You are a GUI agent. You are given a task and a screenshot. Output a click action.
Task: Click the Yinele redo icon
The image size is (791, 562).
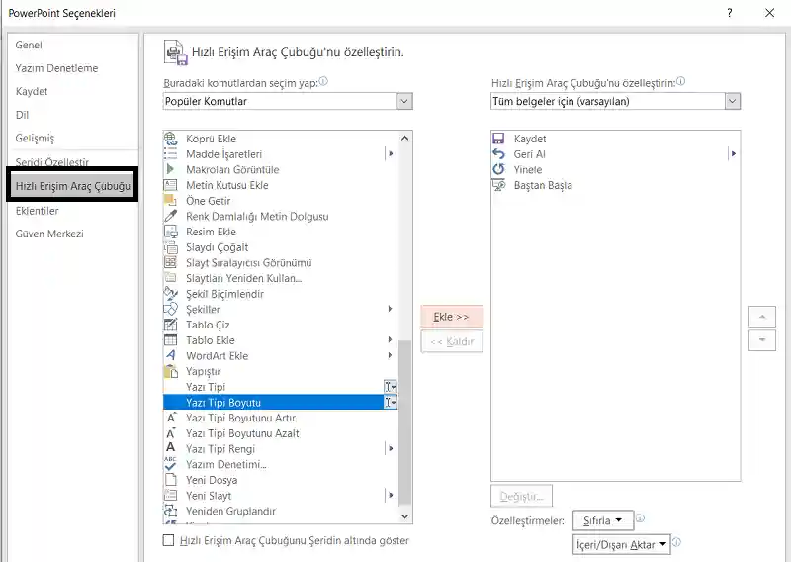tap(498, 169)
